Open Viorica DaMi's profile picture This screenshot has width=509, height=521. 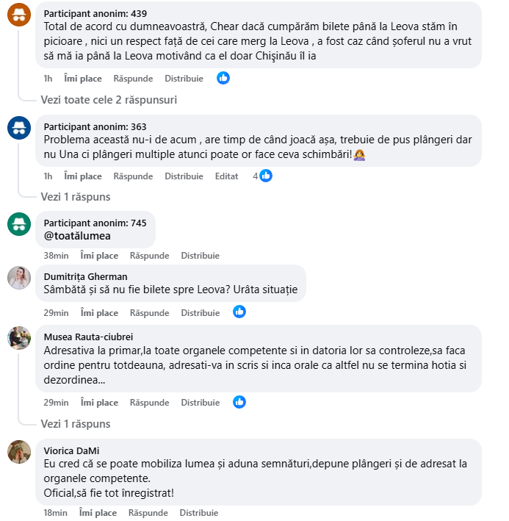(x=19, y=452)
